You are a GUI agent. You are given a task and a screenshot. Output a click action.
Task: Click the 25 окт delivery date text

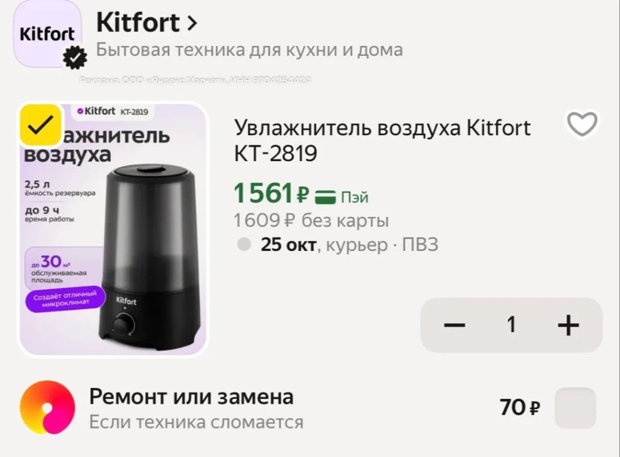tap(289, 244)
